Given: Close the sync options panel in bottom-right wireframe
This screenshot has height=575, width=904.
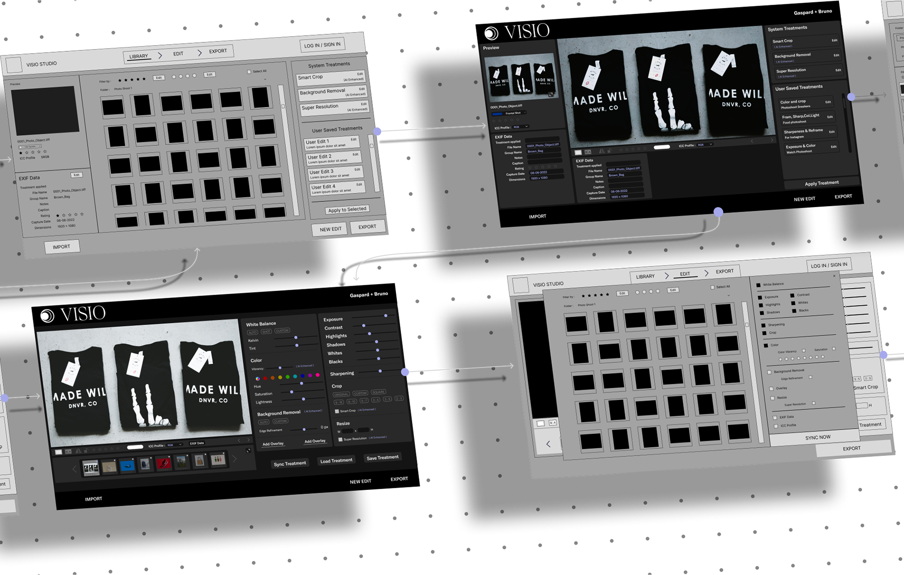Looking at the screenshot, I should (834, 276).
